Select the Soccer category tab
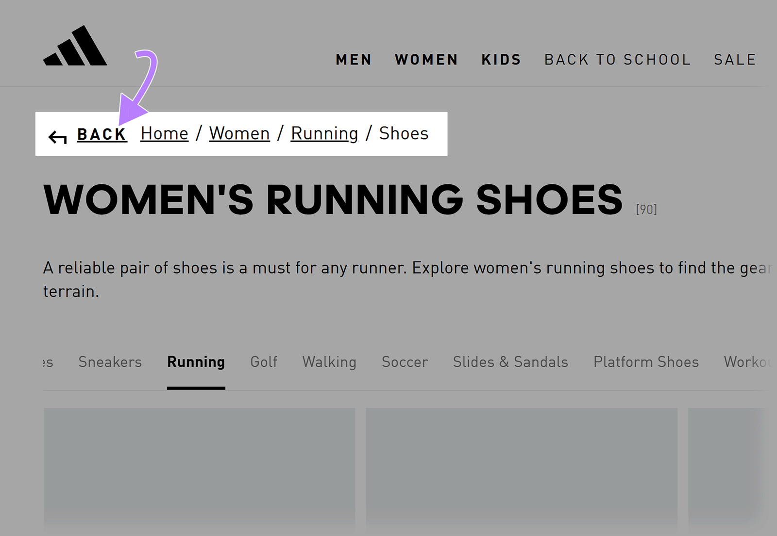 [405, 362]
